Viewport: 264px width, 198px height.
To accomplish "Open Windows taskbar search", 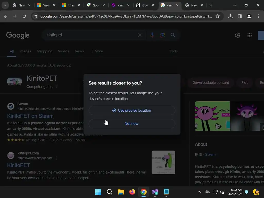I will point(109,192).
